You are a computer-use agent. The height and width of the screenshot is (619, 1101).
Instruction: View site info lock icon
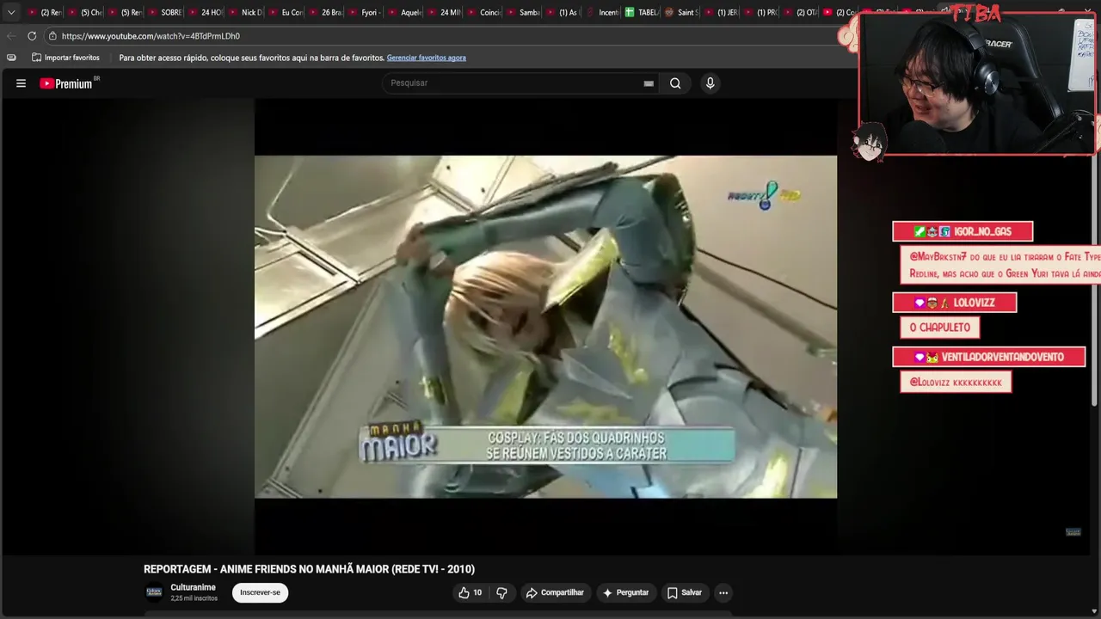point(52,36)
